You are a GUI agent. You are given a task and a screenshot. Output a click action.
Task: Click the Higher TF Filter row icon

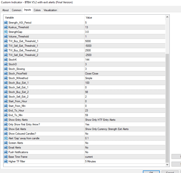[x=6, y=162]
